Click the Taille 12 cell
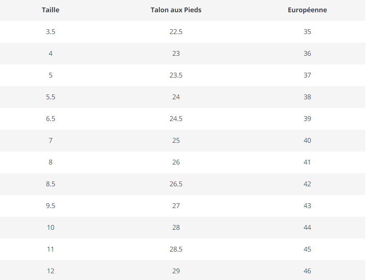 51,271
